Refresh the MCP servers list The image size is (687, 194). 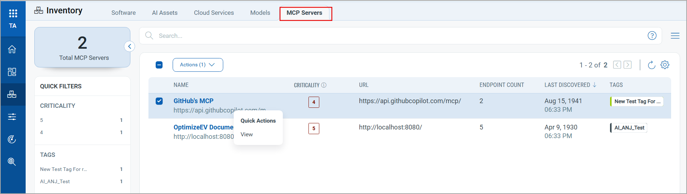point(651,65)
